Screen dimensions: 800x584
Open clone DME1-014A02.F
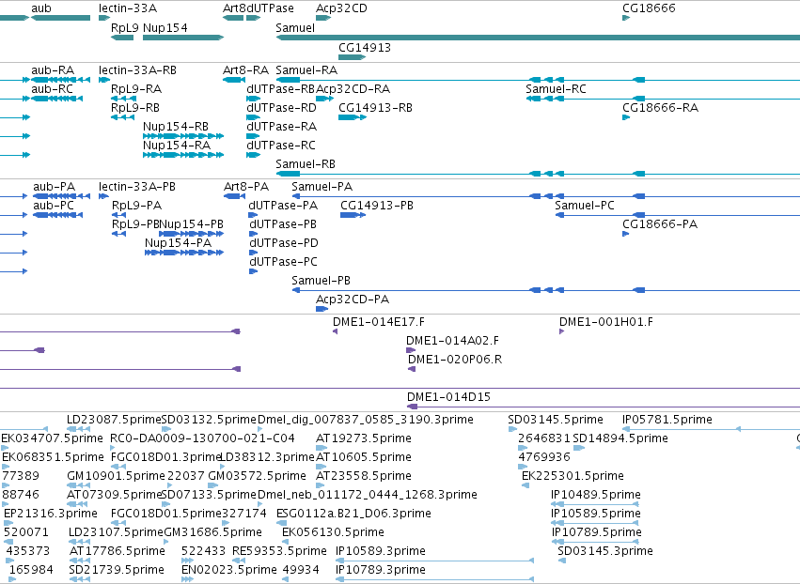(x=452, y=341)
